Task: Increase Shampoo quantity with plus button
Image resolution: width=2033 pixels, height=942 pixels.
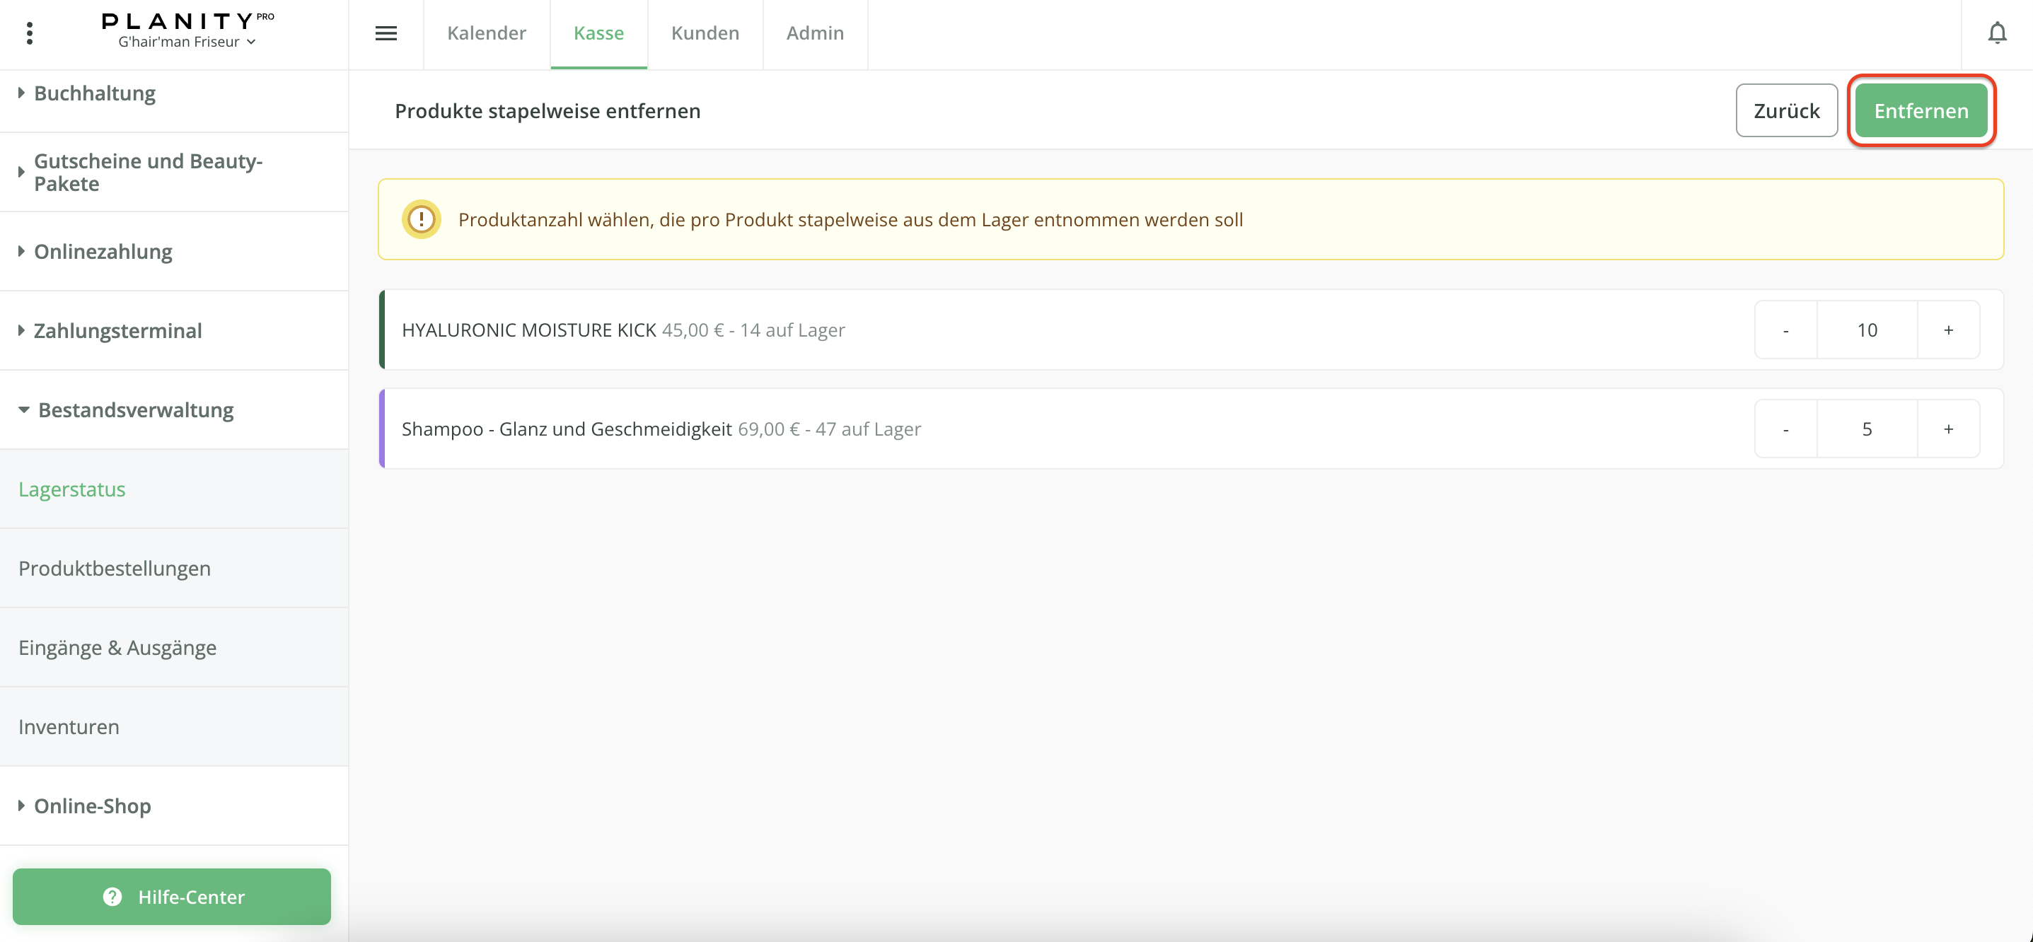Action: click(1948, 429)
